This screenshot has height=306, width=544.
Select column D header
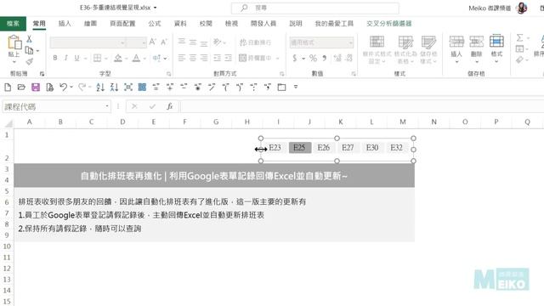coord(122,122)
